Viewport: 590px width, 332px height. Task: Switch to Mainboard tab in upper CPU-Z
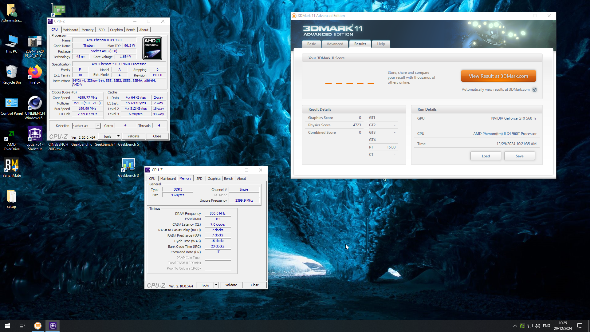pos(70,30)
